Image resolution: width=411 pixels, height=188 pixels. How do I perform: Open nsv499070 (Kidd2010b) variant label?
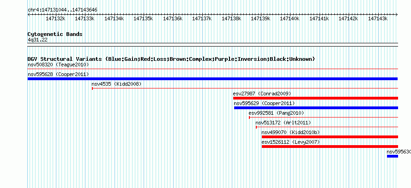(290, 132)
